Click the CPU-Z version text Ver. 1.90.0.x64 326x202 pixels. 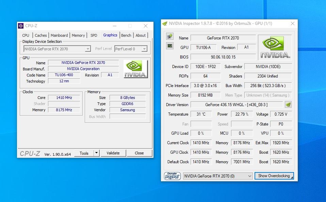pos(58,154)
